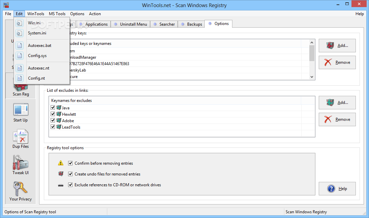The height and width of the screenshot is (218, 369).
Task: Uncheck the Java exclude checkbox
Action: click(53, 108)
